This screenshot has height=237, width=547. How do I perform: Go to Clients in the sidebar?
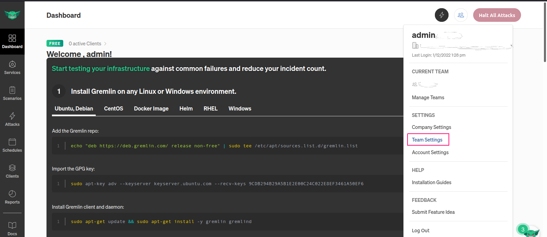click(x=12, y=171)
